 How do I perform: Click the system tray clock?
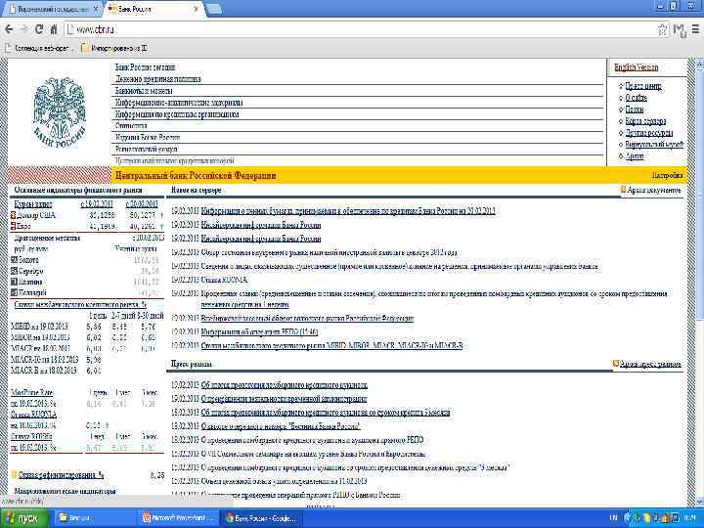tap(691, 518)
